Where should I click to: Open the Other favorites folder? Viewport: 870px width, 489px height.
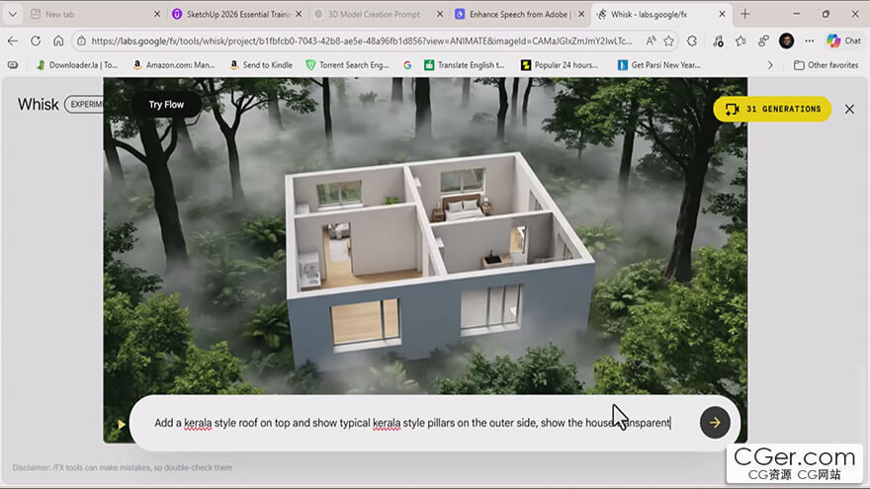825,65
